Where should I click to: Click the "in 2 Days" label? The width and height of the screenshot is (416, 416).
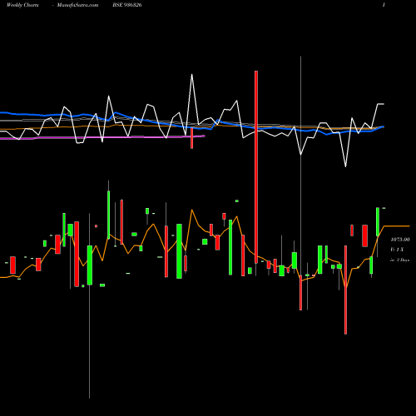(x=399, y=260)
